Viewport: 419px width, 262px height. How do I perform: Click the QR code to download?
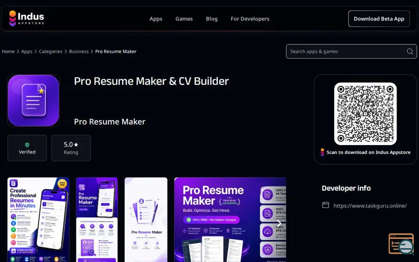(365, 114)
